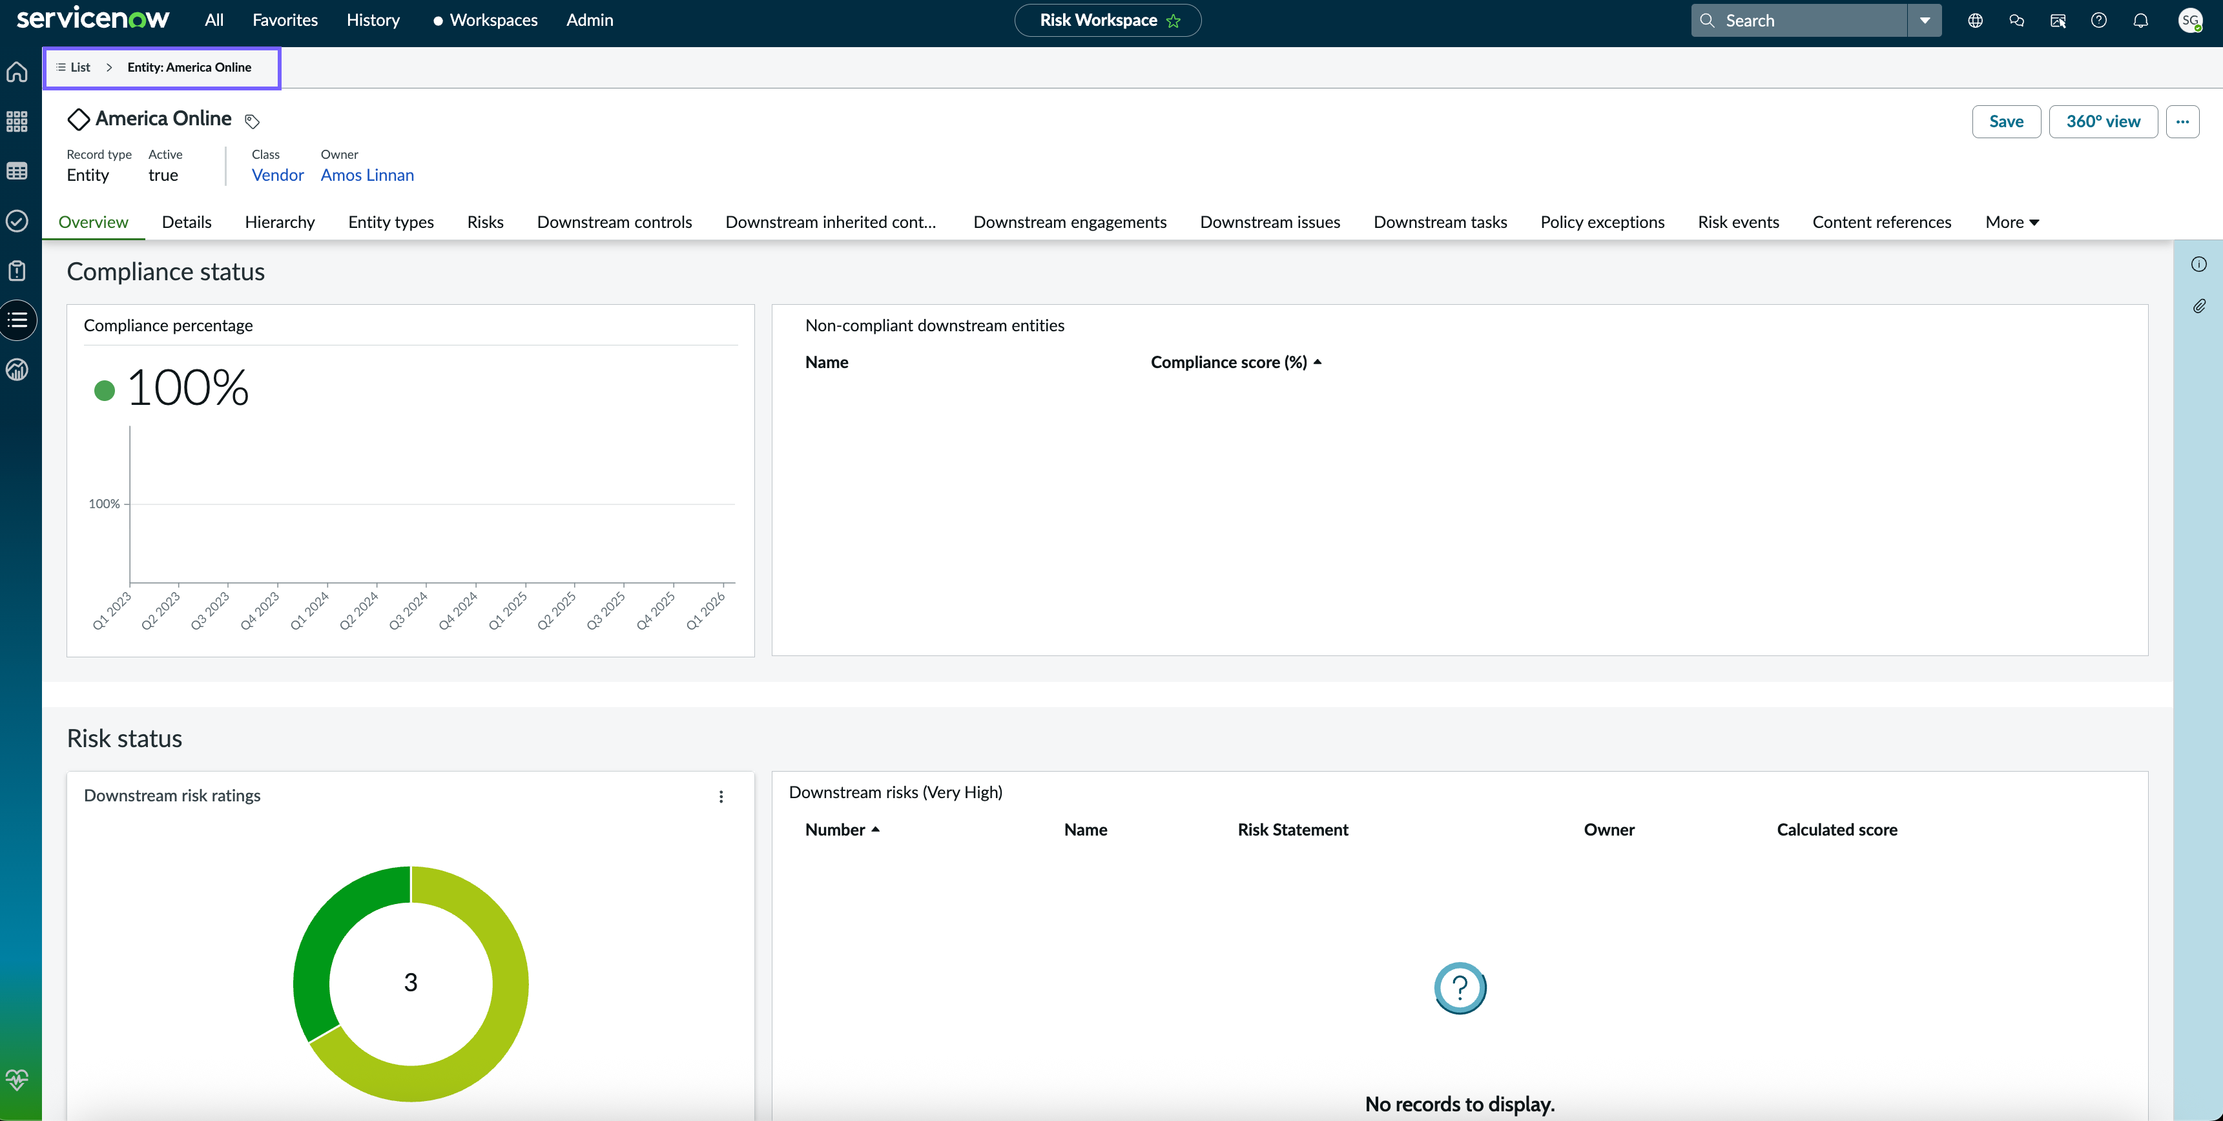Open the All menu
2223x1121 pixels.
(214, 20)
